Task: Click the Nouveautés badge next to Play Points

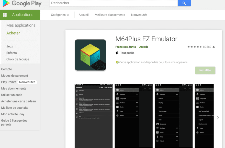Action: coord(27,82)
